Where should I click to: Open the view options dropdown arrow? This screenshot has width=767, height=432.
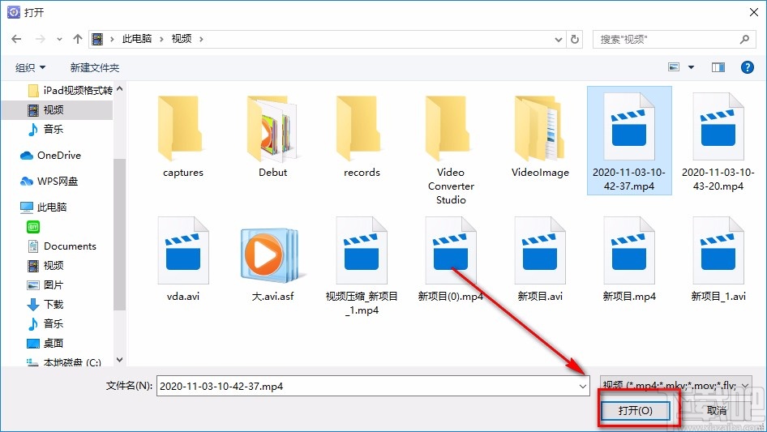[x=691, y=67]
